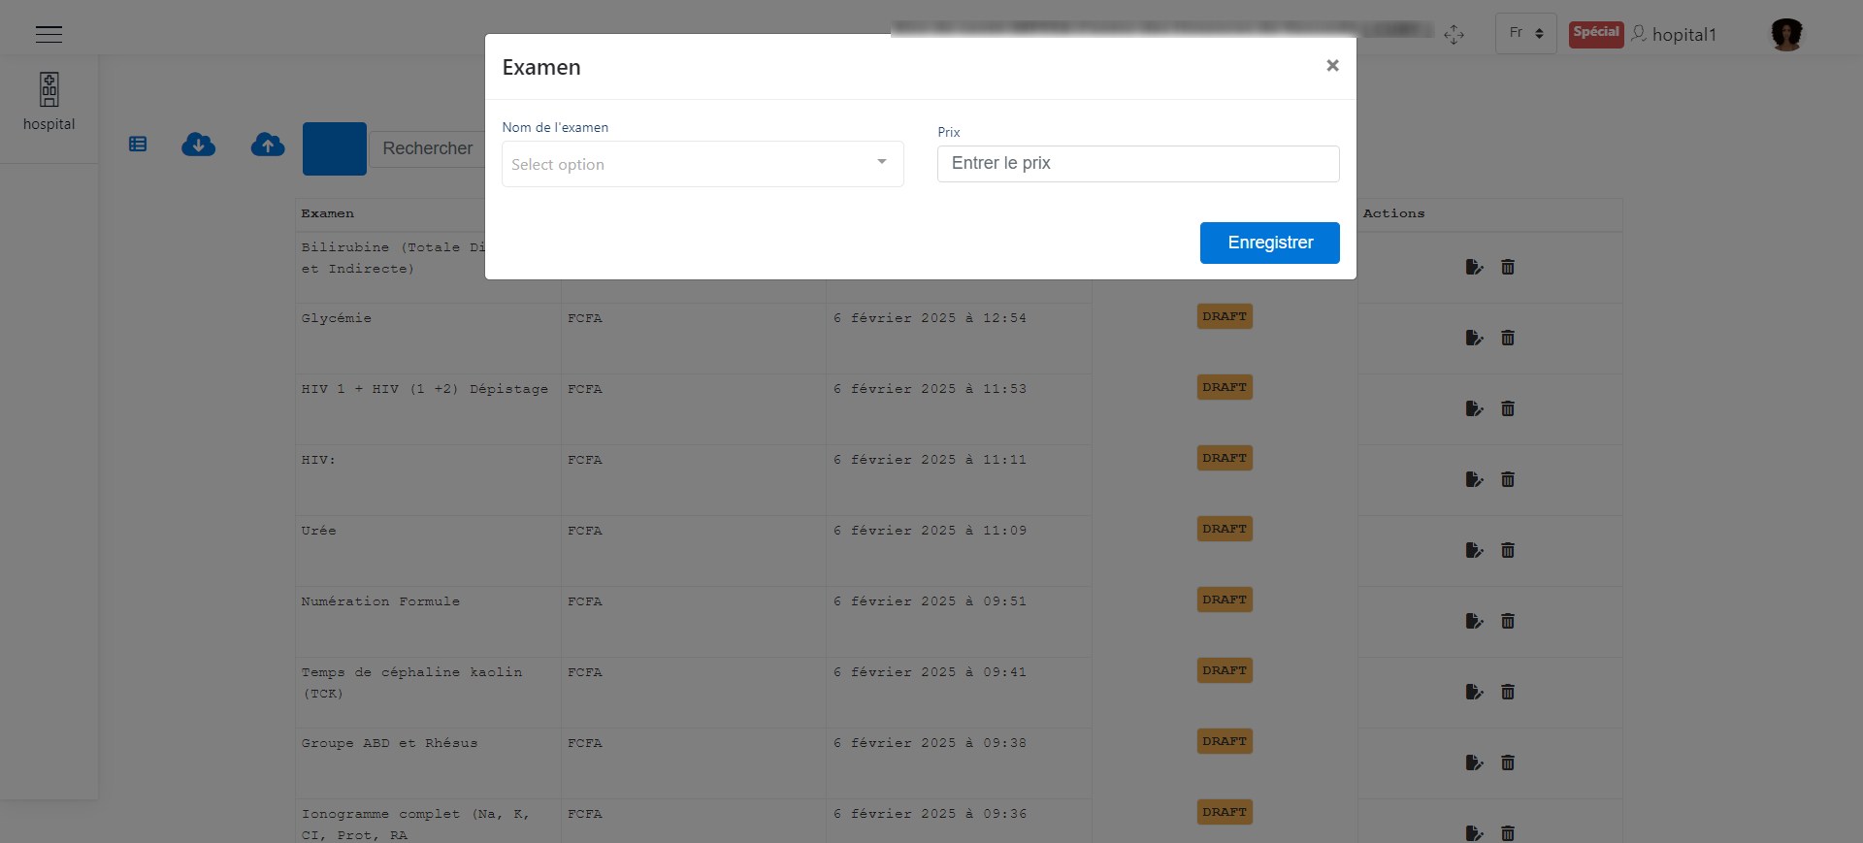The image size is (1863, 843).
Task: Delete the Bilirubine row
Action: pyautogui.click(x=1508, y=267)
